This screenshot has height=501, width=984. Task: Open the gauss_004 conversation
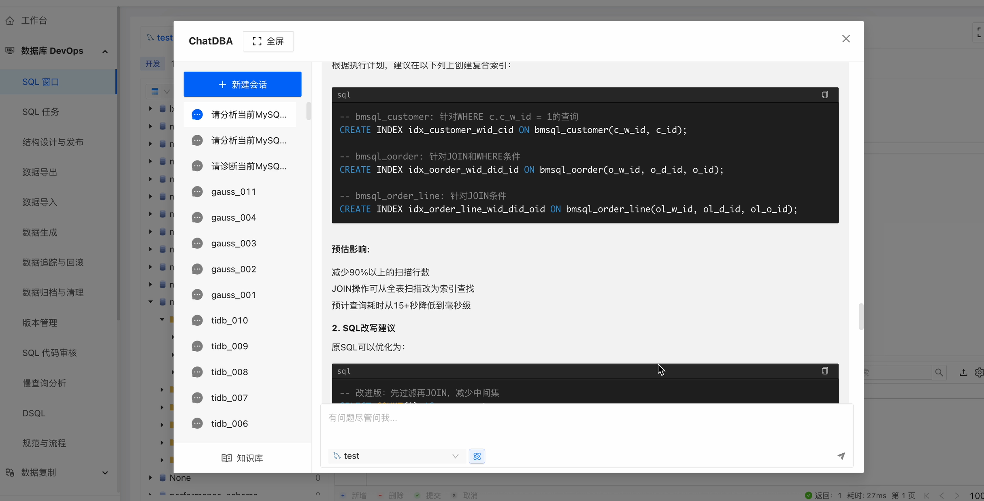[240, 218]
